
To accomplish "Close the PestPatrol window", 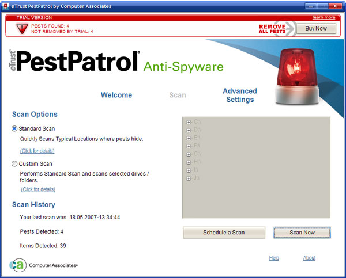I will [x=335, y=6].
